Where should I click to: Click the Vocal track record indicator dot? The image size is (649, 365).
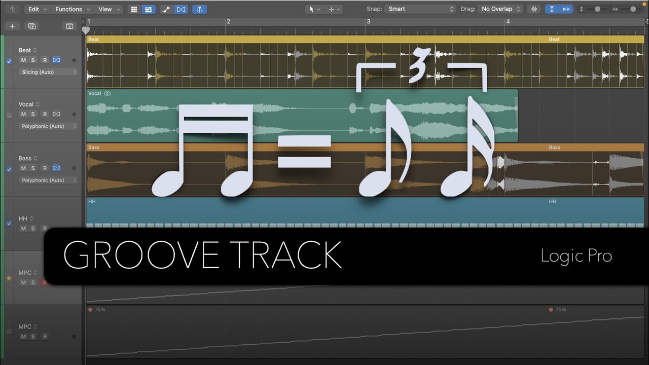coord(74,114)
